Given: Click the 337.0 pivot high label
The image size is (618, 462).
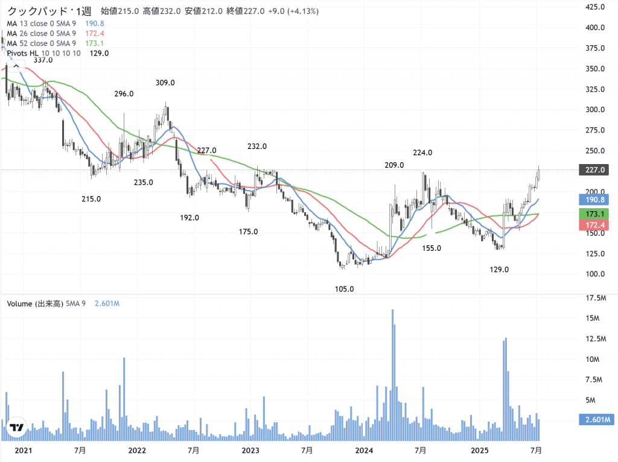Looking at the screenshot, I should click(x=43, y=60).
